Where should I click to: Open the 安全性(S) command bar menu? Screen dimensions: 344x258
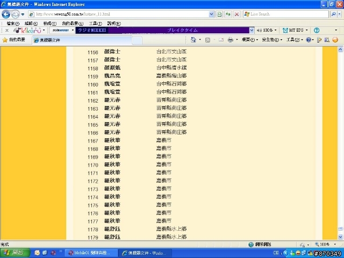coord(272,40)
